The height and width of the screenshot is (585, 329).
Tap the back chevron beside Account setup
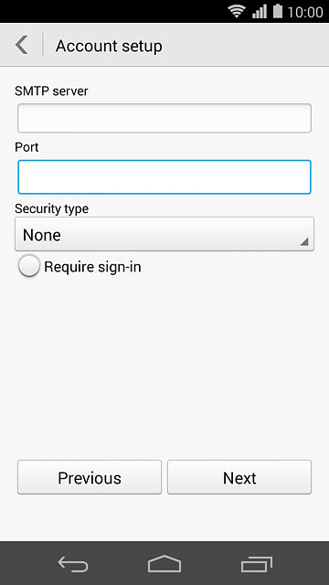coord(22,45)
